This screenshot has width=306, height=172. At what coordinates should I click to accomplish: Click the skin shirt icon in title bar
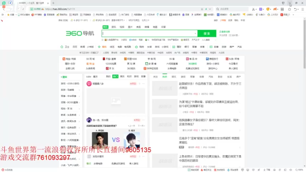[x=283, y=3]
